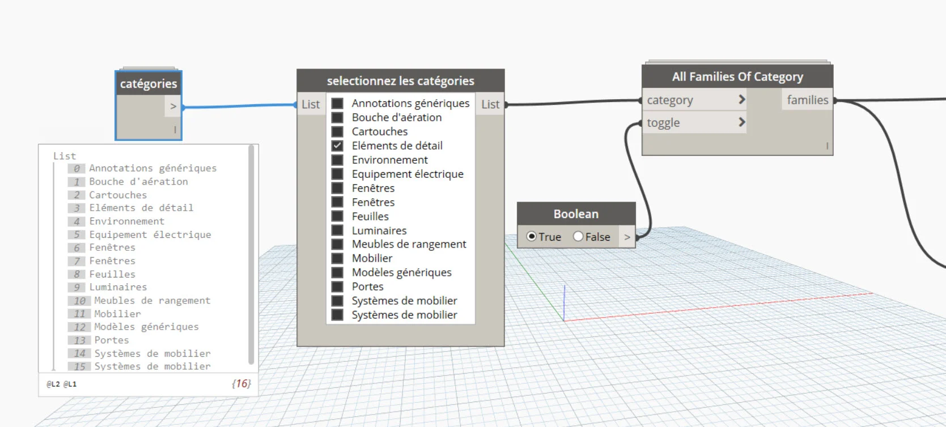Tick the Modèles génériques checkbox in selection node

click(x=337, y=272)
